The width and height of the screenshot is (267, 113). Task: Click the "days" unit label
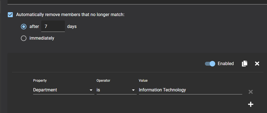coord(72,27)
